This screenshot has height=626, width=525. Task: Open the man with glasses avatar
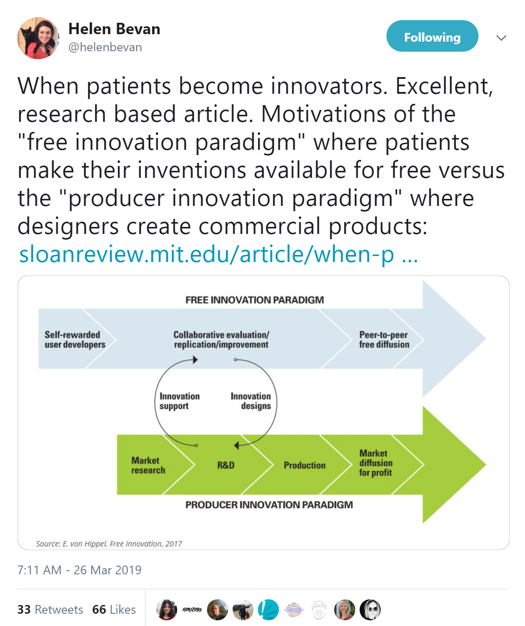218,610
